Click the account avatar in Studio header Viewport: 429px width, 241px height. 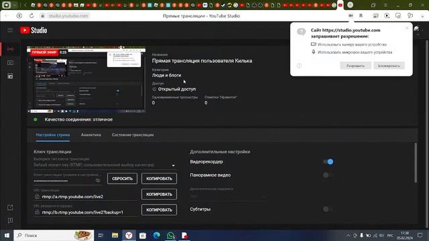(417, 29)
